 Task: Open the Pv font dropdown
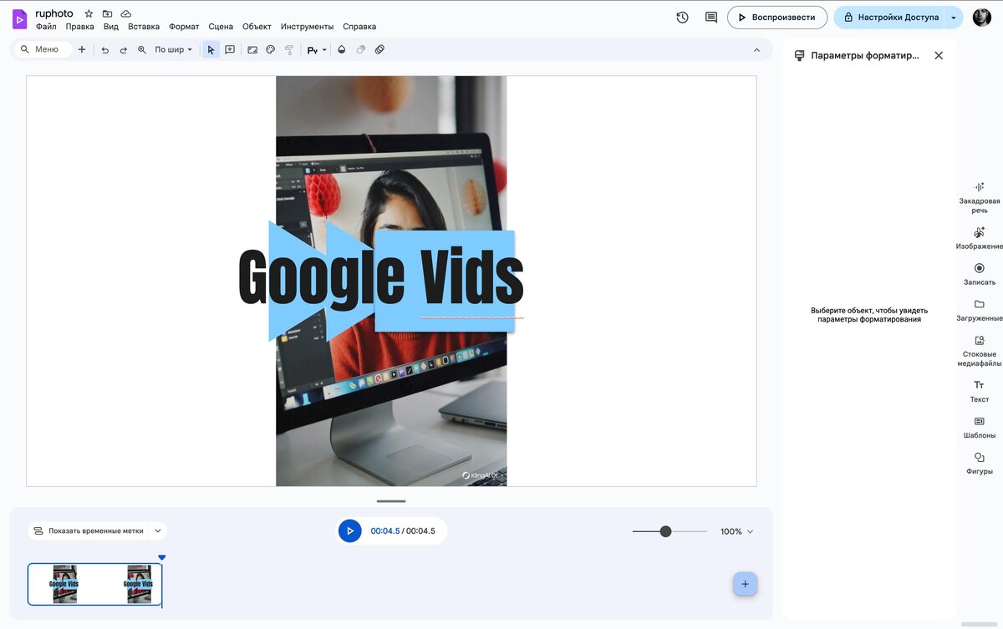(317, 50)
